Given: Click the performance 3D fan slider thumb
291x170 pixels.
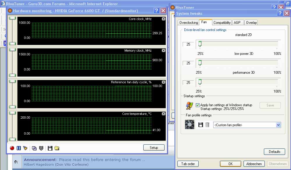Looking at the screenshot, I should click(x=200, y=82).
